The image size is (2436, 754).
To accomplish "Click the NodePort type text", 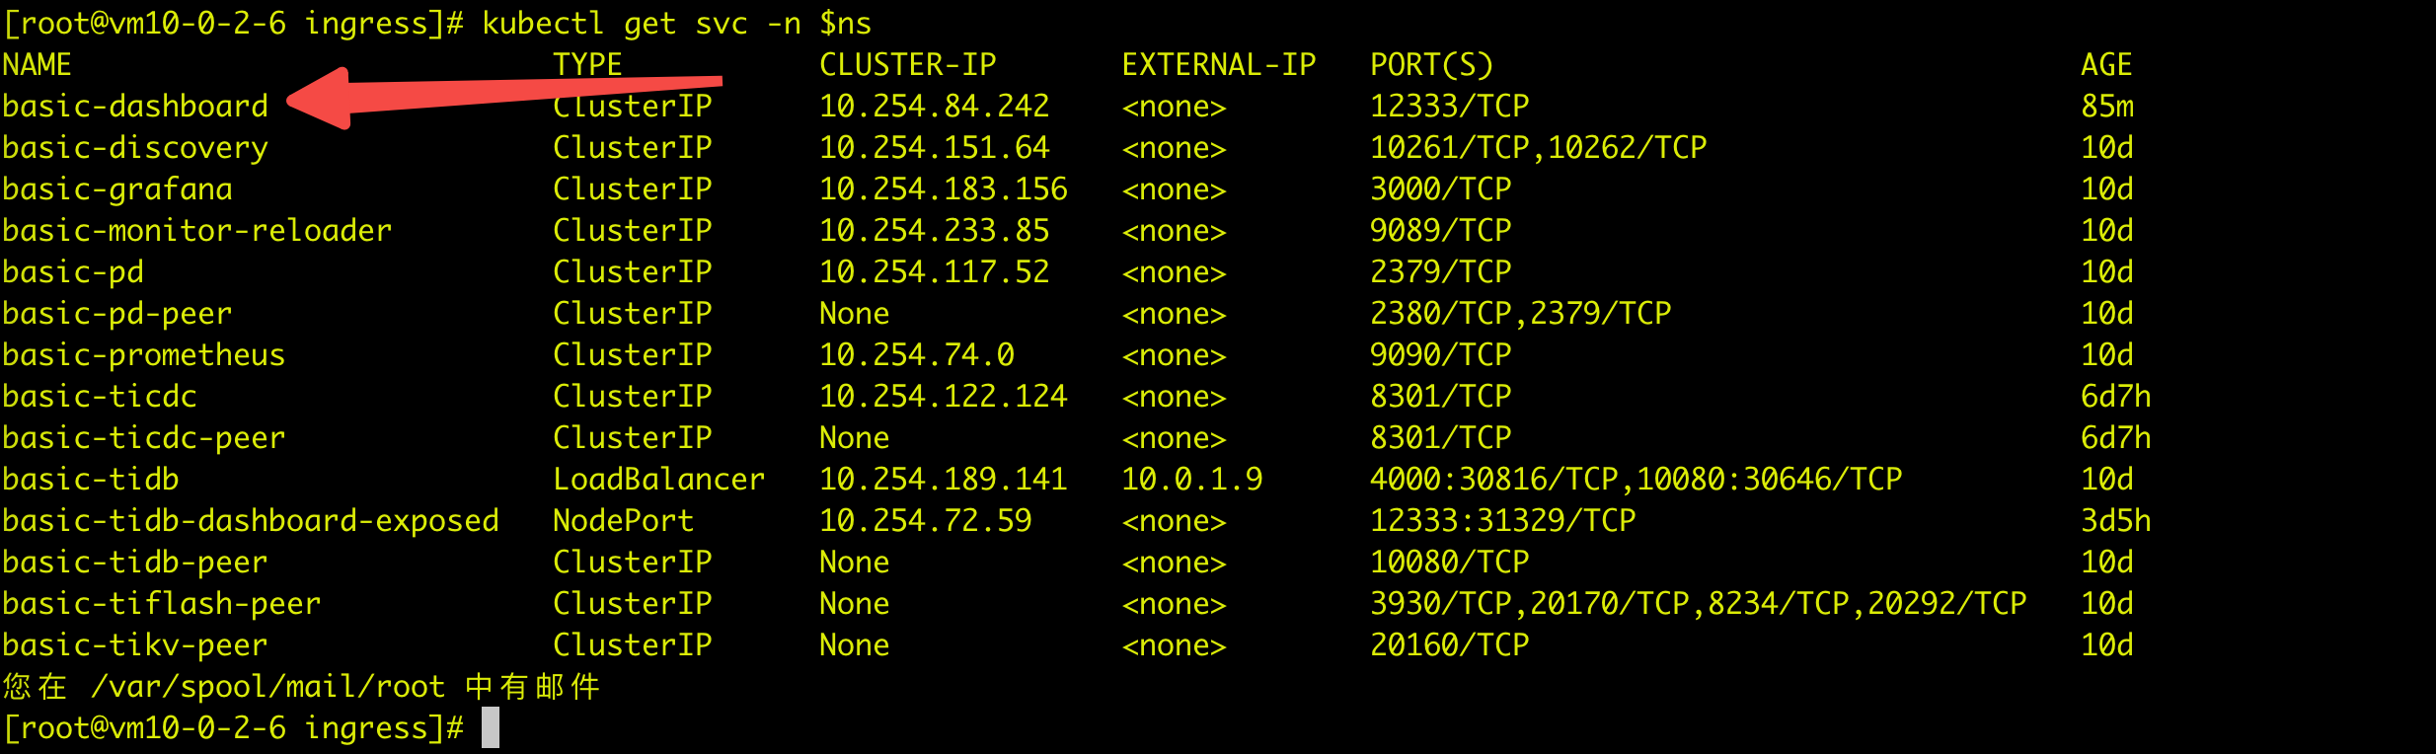I will [x=624, y=520].
